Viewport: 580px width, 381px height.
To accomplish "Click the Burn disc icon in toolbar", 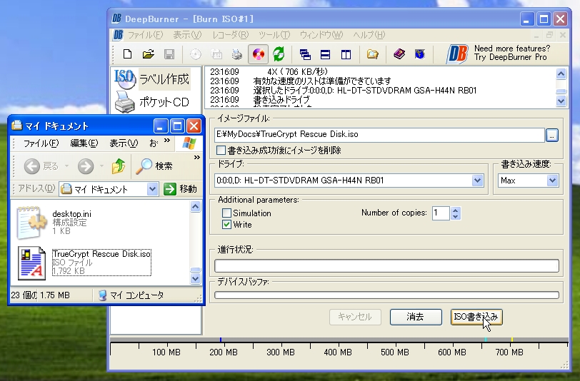I will tap(258, 55).
